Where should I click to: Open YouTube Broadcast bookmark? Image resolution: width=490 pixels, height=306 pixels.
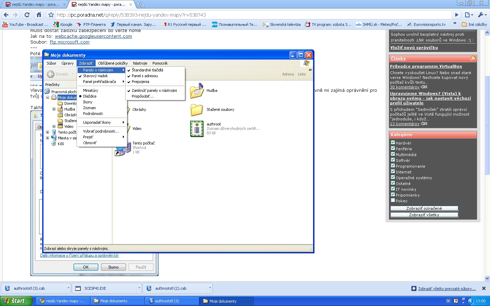[26, 24]
